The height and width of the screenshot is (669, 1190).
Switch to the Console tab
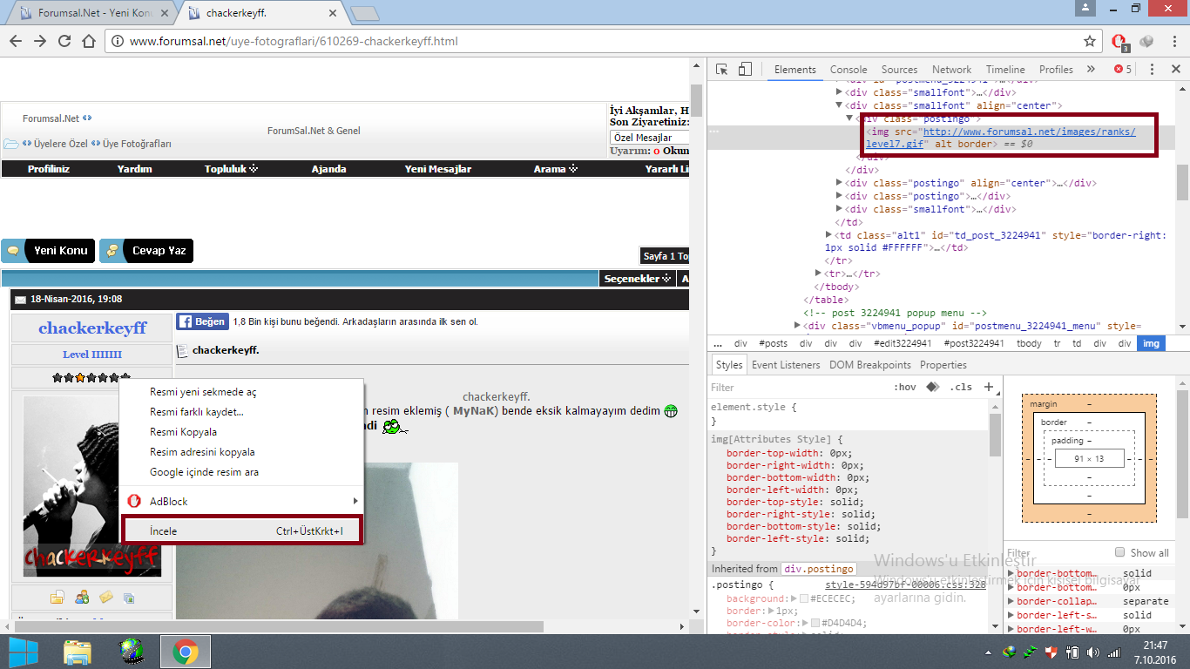click(x=849, y=70)
